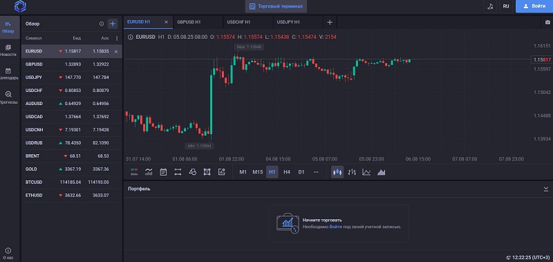Switch to the line chart type

tap(366, 172)
